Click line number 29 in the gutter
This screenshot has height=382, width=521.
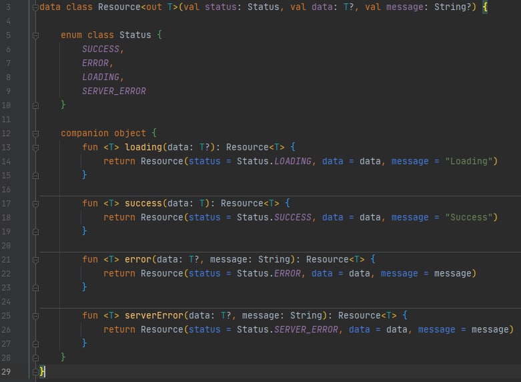5,372
